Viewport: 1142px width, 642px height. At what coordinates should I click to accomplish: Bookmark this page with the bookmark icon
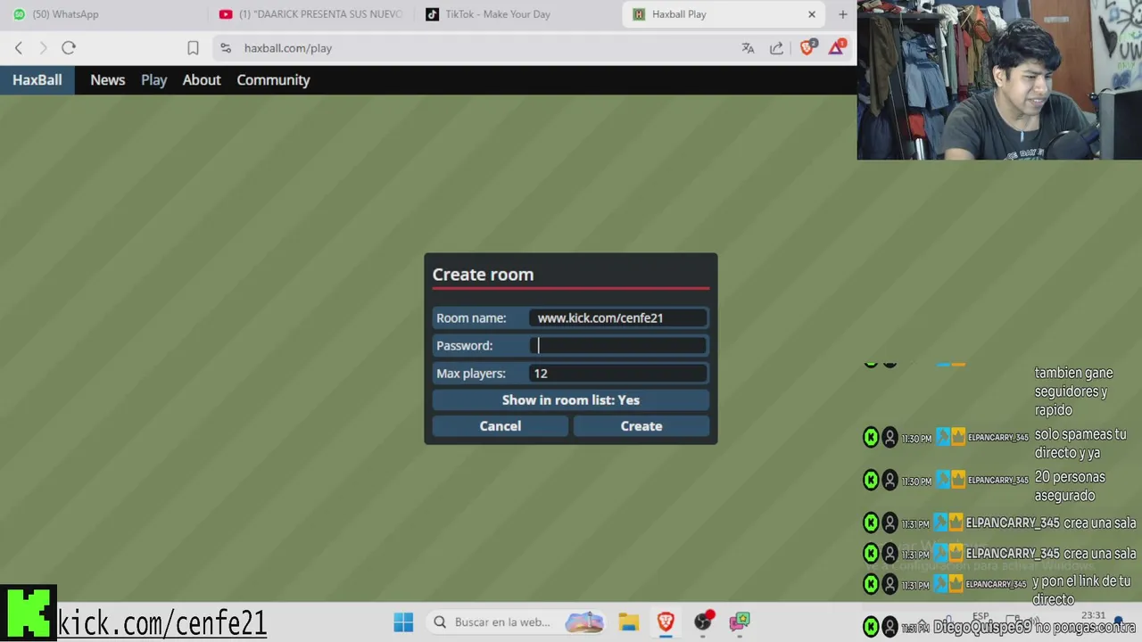[x=193, y=48]
